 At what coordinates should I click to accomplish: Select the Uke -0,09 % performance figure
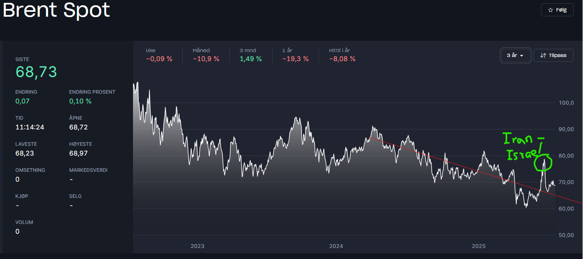[x=159, y=55]
